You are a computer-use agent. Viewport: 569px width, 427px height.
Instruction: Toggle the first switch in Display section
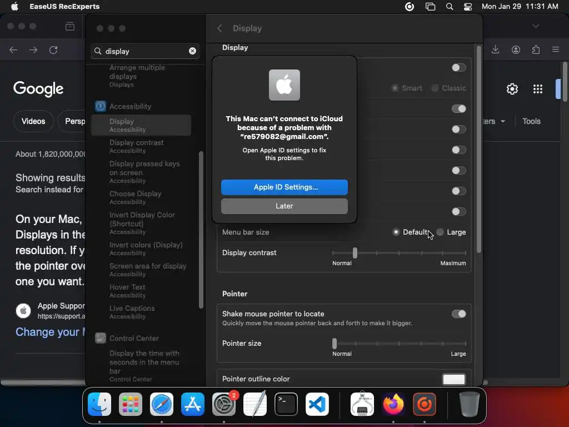tap(458, 67)
